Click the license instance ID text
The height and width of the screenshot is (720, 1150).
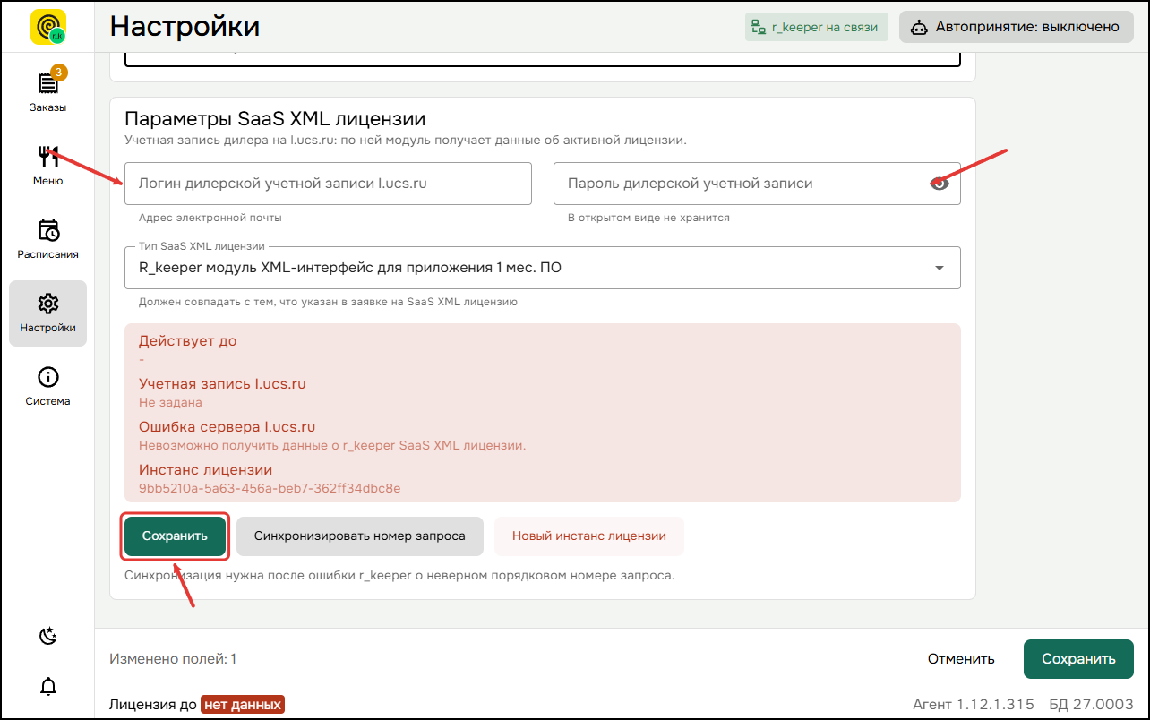point(270,489)
